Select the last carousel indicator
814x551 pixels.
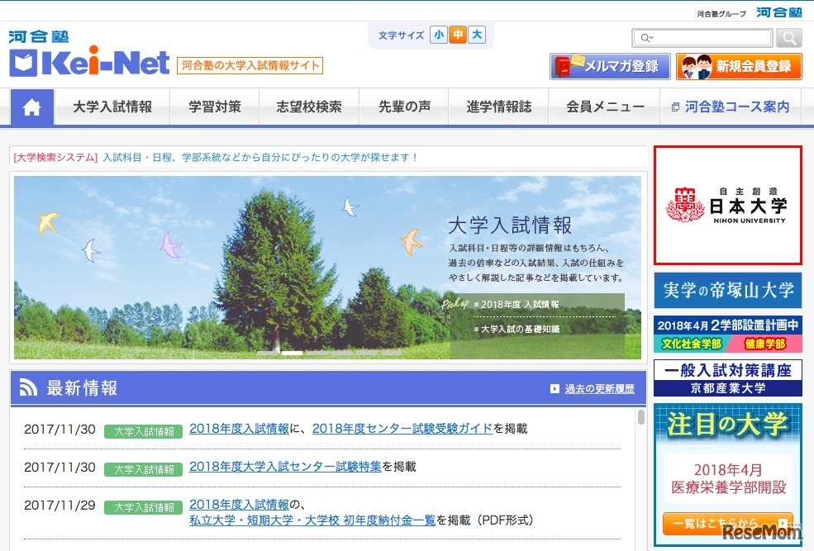pyautogui.click(x=391, y=353)
